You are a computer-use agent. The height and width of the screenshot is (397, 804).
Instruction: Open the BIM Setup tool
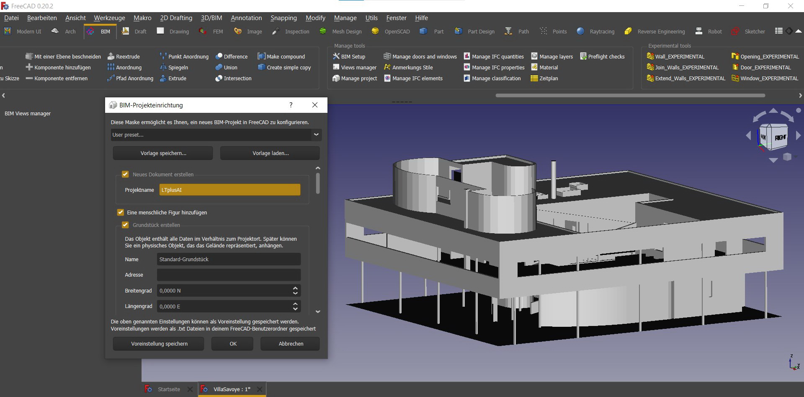coord(349,56)
